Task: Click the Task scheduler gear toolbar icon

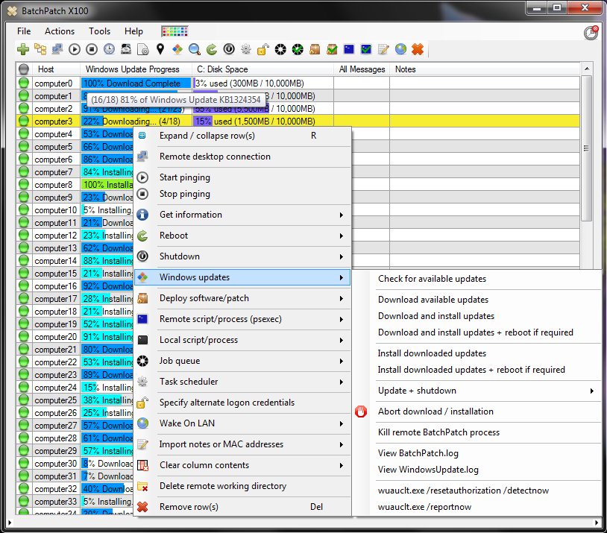Action: point(246,49)
